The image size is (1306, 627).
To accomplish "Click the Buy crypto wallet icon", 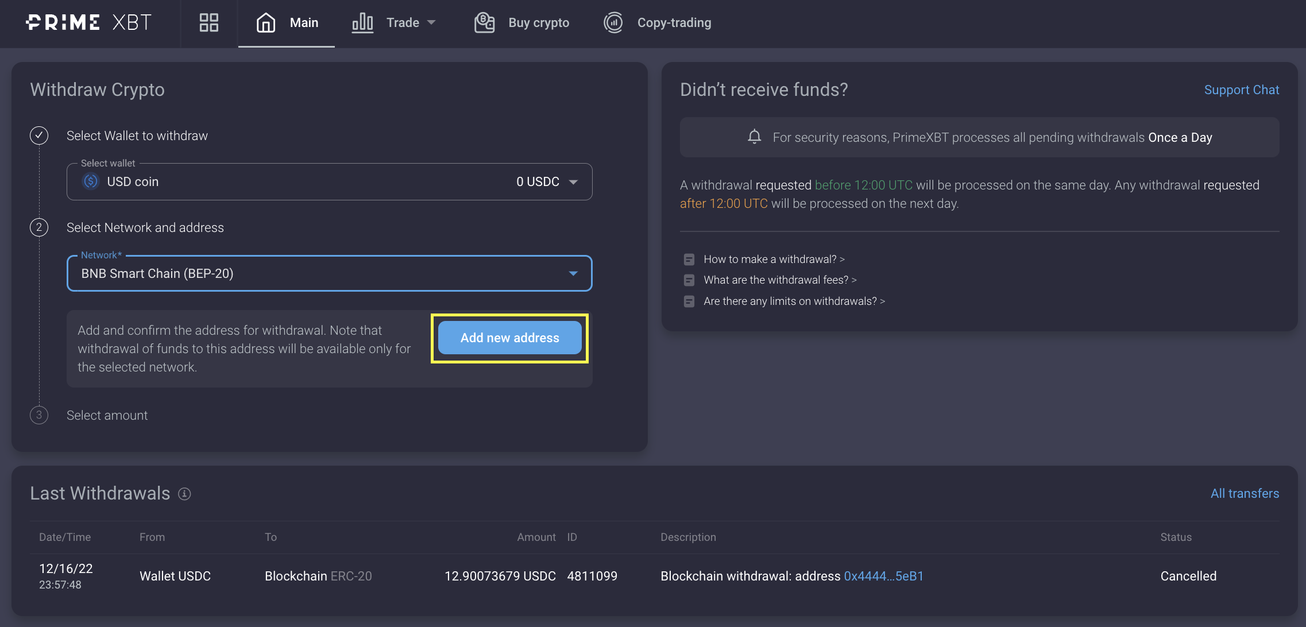I will (x=484, y=23).
